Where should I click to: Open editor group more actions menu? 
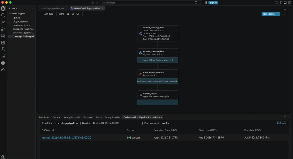tap(289, 8)
